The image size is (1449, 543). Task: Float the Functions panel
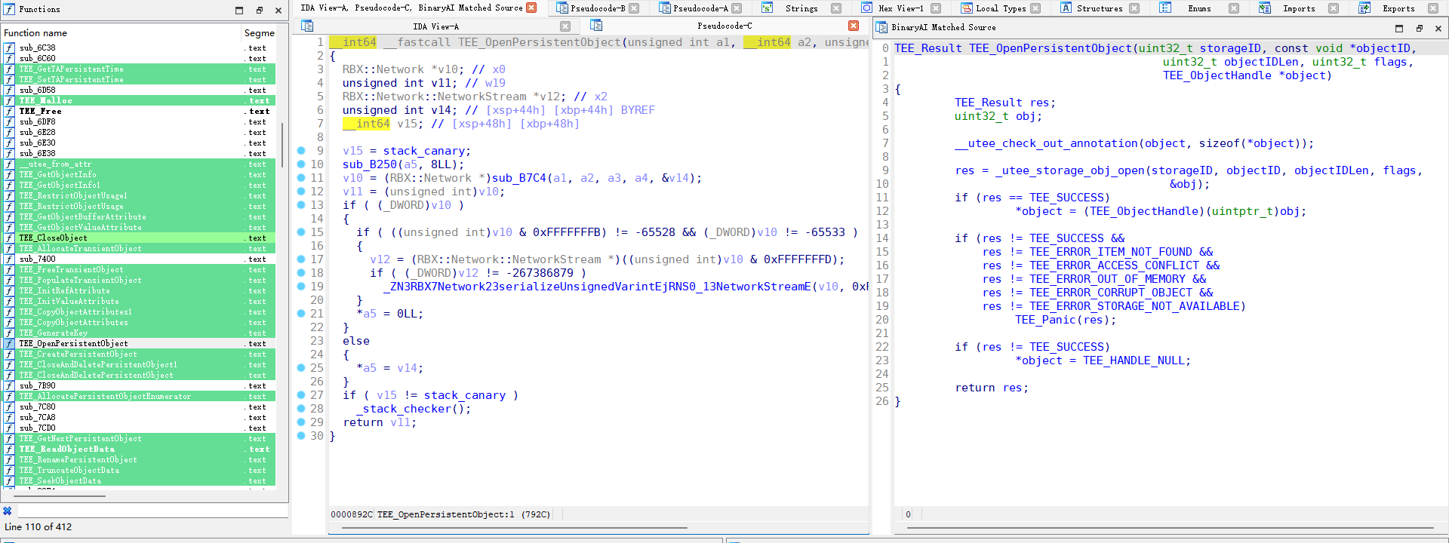tap(259, 11)
